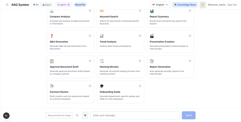
Task: Switch to the Agent mode tab
Action: pyautogui.click(x=47, y=5)
